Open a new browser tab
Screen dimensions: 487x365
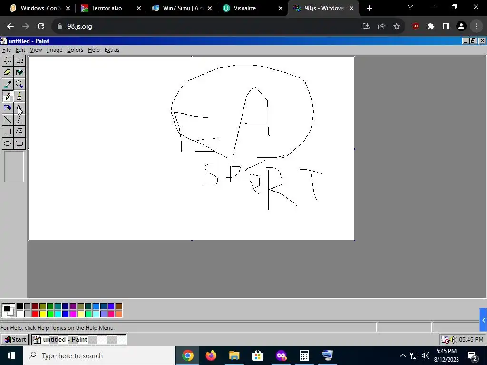369,8
